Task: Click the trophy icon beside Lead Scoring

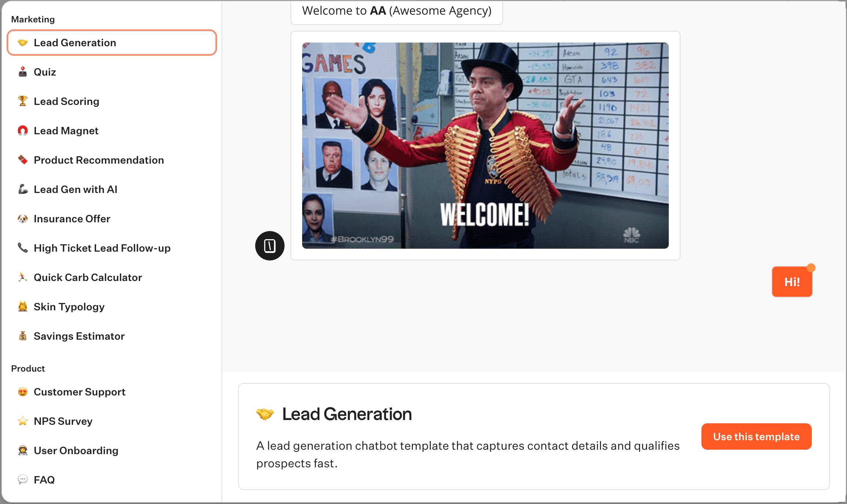Action: (x=23, y=101)
